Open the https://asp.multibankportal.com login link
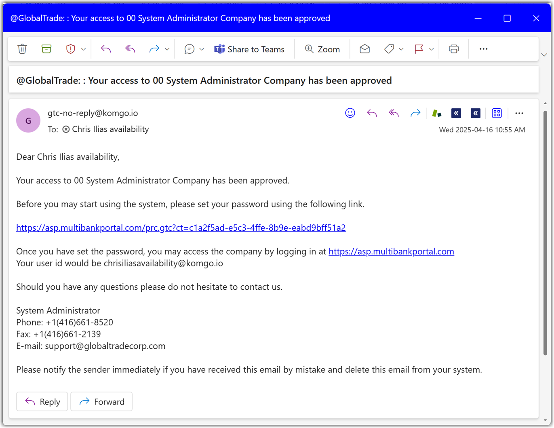The width and height of the screenshot is (554, 428). pyautogui.click(x=391, y=251)
